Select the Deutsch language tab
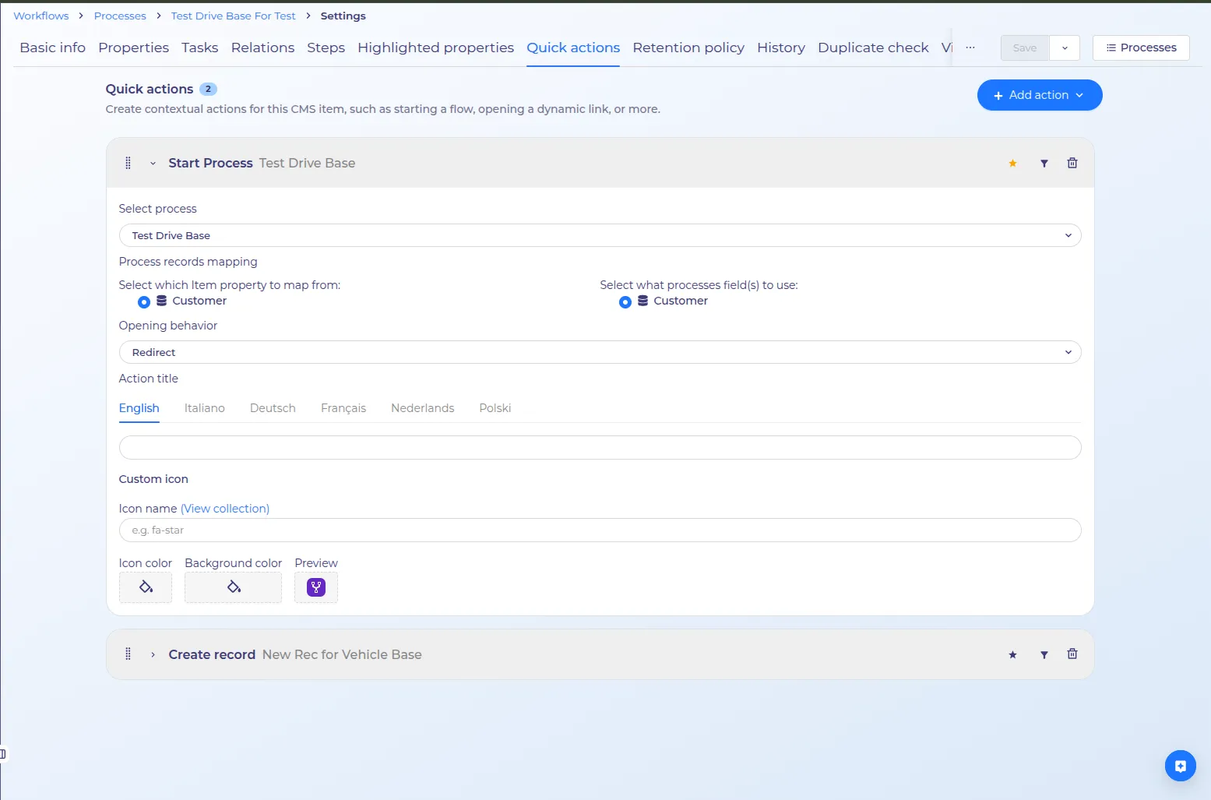This screenshot has width=1211, height=800. coord(273,408)
